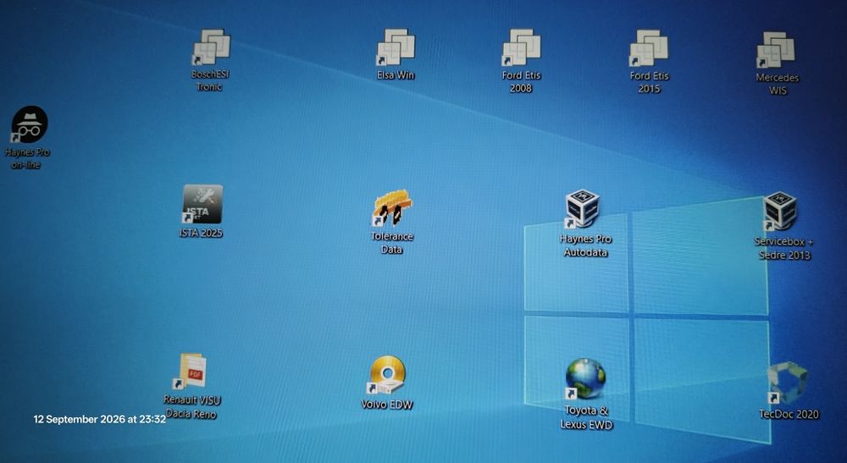Click the Elsa Win shortcut icon
This screenshot has height=463, width=847.
pyautogui.click(x=396, y=47)
